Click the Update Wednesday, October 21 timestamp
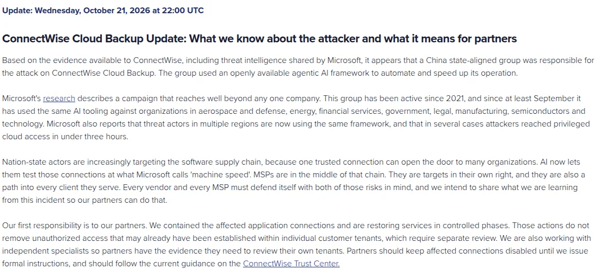The height and width of the screenshot is (270, 601). click(x=103, y=11)
